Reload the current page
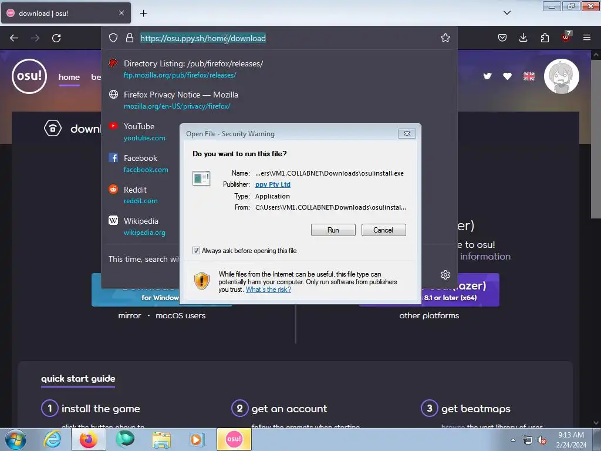 [x=56, y=38]
